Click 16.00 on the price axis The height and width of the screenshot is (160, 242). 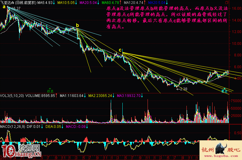[237, 8]
